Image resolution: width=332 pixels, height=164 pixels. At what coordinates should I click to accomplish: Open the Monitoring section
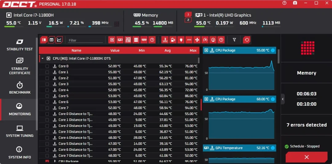click(20, 109)
